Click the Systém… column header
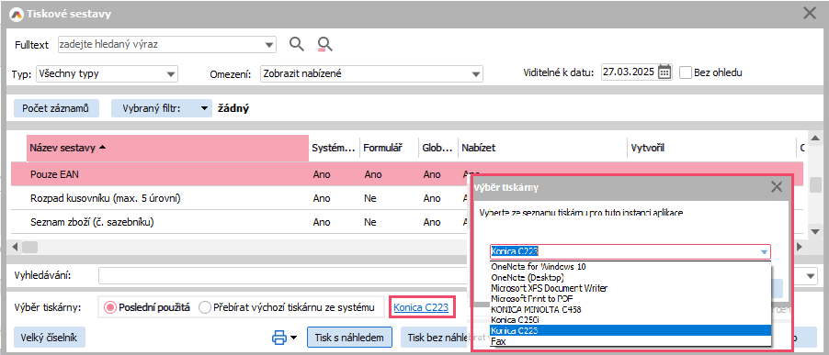Viewport: 829px width, 355px height. tap(335, 149)
